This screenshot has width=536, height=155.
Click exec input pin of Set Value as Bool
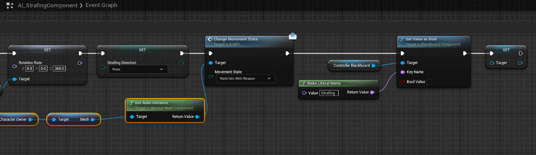[402, 53]
